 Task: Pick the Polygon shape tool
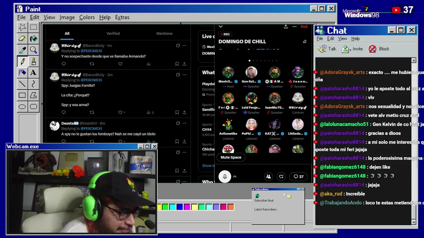[x=33, y=95]
